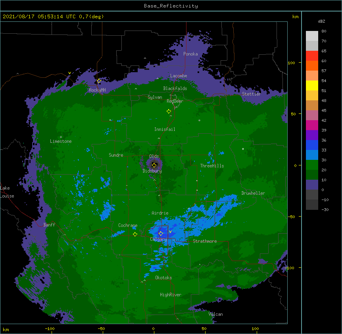Click the white plus marker north of Drumheller
This screenshot has height=334, width=342.
click(x=243, y=149)
